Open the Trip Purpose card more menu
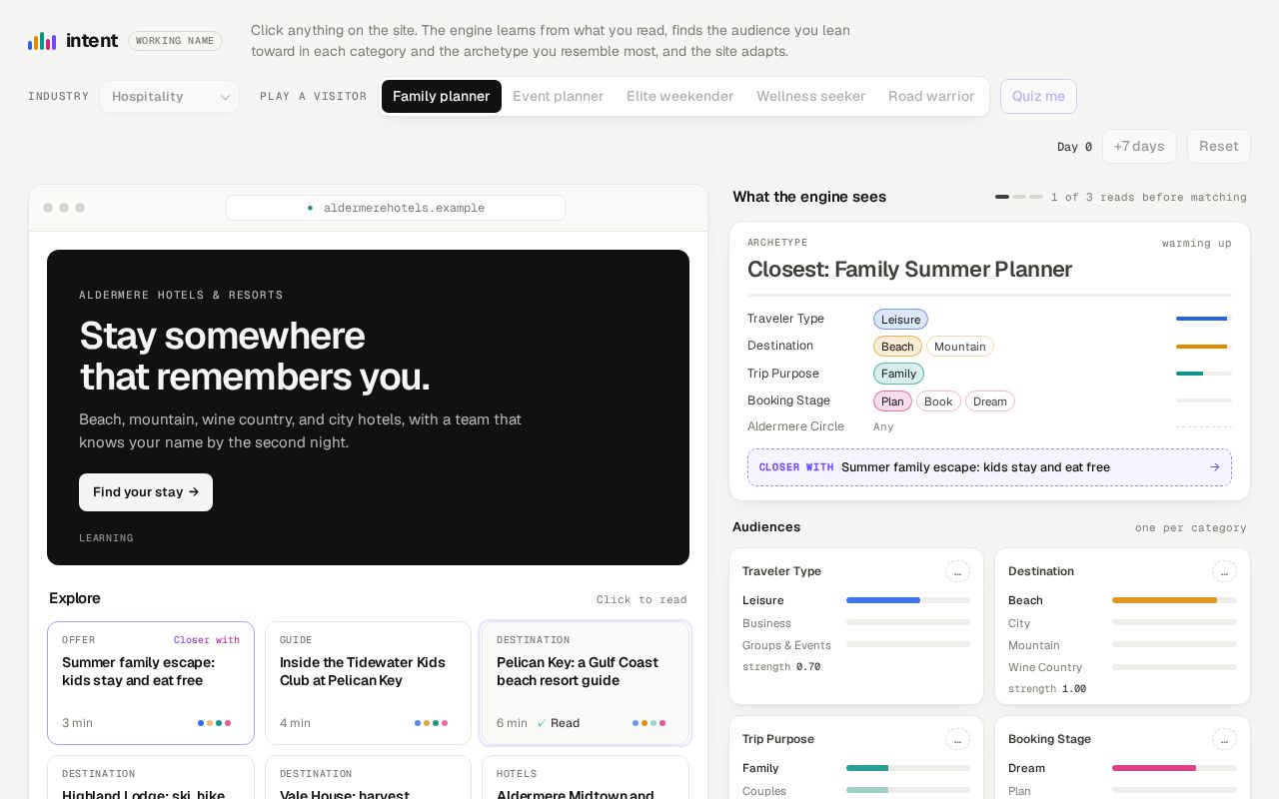This screenshot has height=799, width=1279. pos(957,739)
